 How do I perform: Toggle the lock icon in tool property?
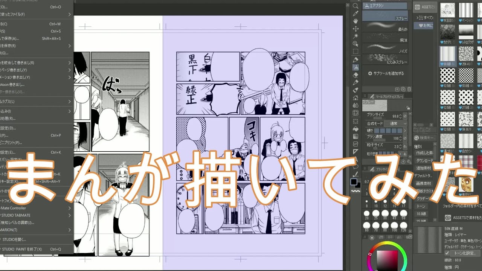pyautogui.click(x=408, y=108)
